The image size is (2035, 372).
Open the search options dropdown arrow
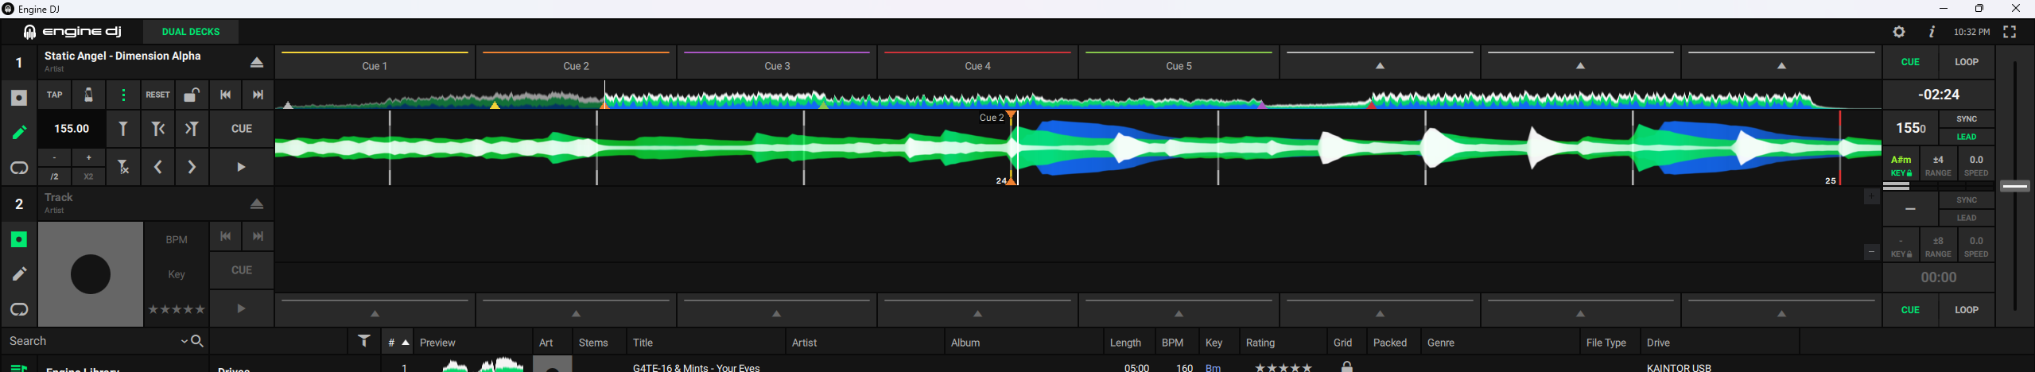[184, 341]
